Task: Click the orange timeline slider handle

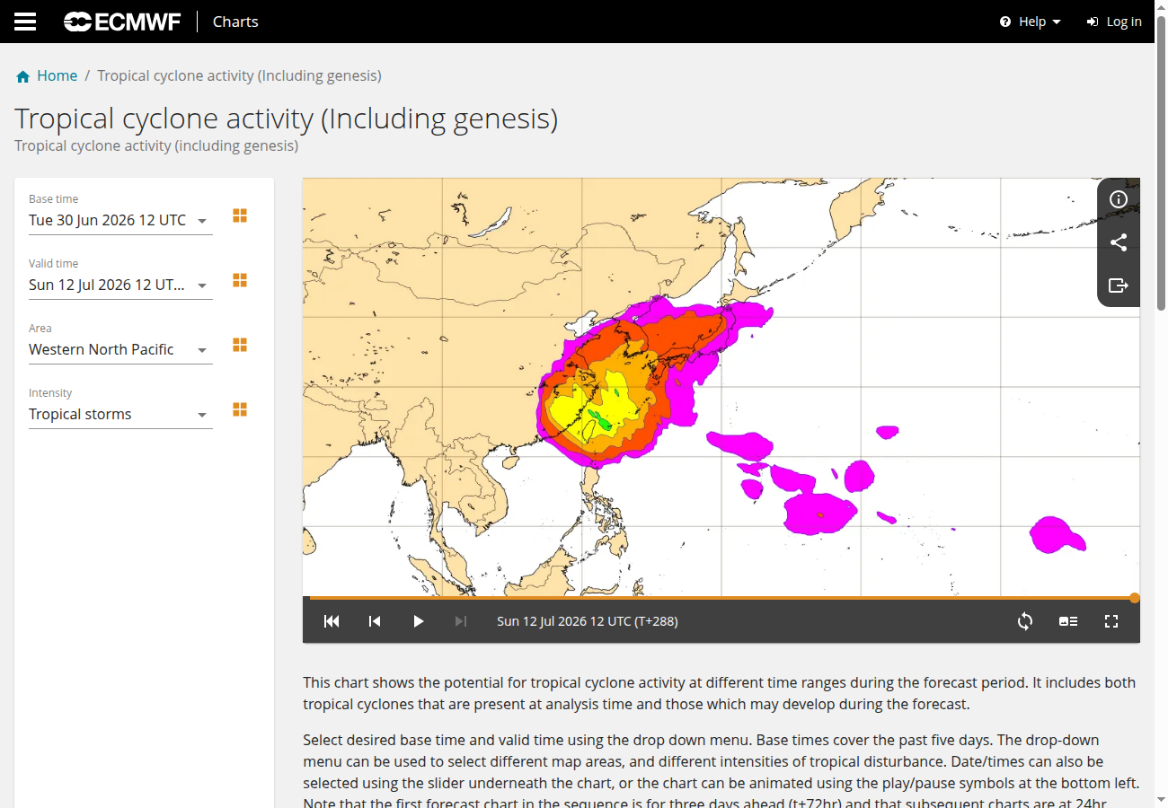Action: [x=1135, y=598]
